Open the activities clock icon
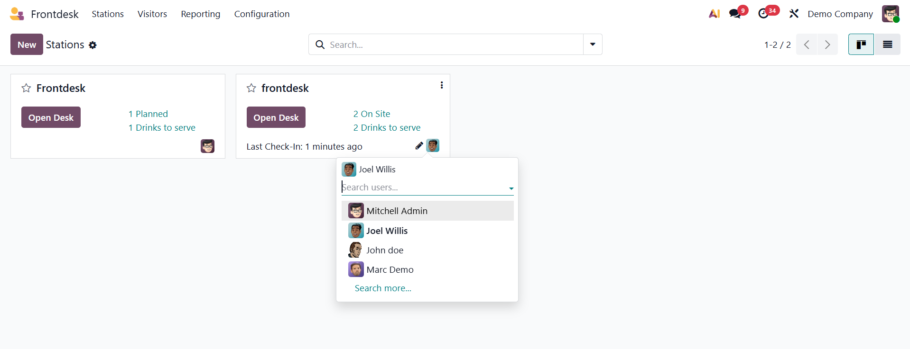Screen dimensions: 910x349 tap(763, 14)
